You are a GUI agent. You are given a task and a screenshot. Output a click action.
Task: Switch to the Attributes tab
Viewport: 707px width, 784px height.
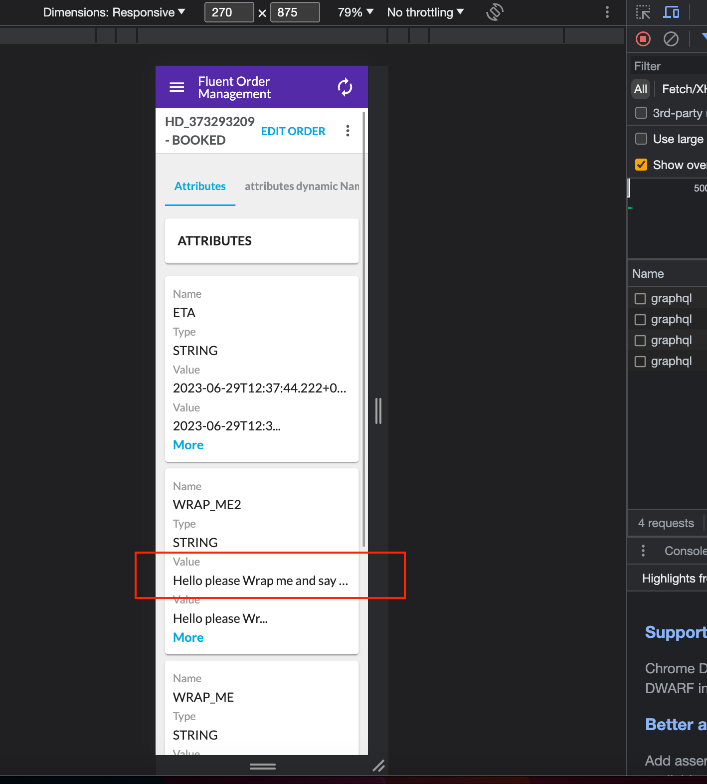click(x=200, y=187)
